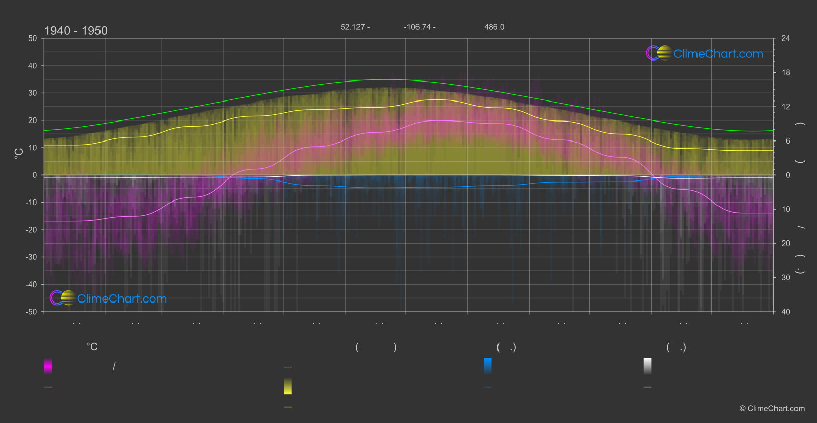The image size is (817, 423).
Task: Click the rotated °C label on the left axis
Action: pos(19,153)
